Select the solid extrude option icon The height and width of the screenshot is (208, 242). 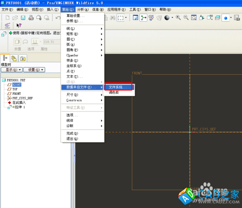(x=17, y=42)
